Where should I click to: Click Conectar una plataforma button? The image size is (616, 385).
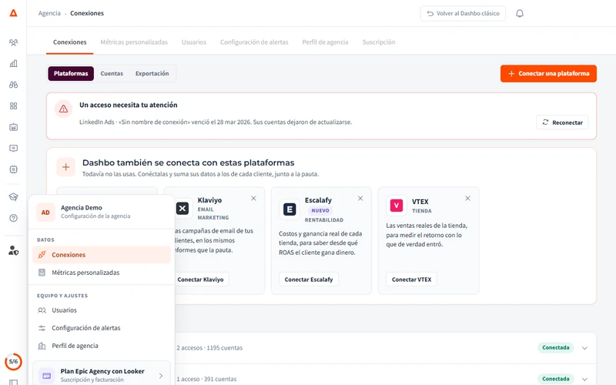coord(548,73)
